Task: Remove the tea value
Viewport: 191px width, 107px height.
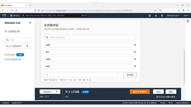Action: coord(135,52)
